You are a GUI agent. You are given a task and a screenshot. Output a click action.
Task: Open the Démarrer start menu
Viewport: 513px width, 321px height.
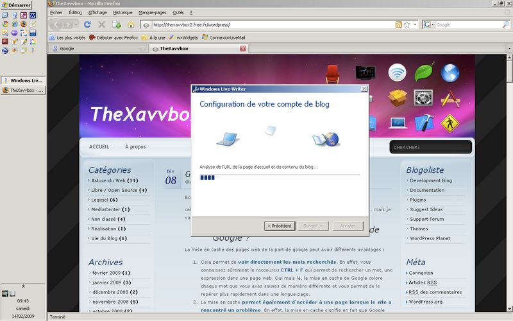(17, 5)
